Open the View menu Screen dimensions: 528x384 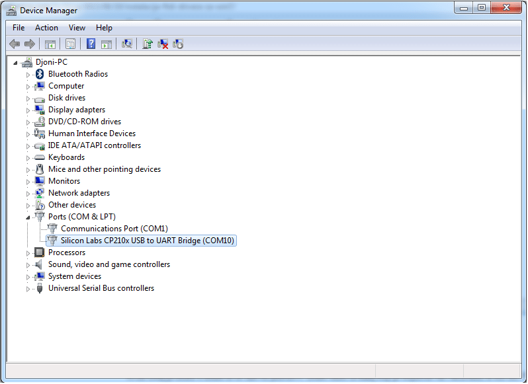[77, 28]
